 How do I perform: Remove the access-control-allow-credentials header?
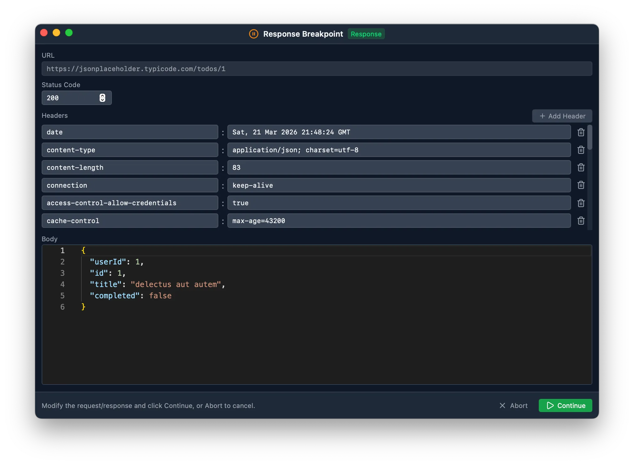581,203
